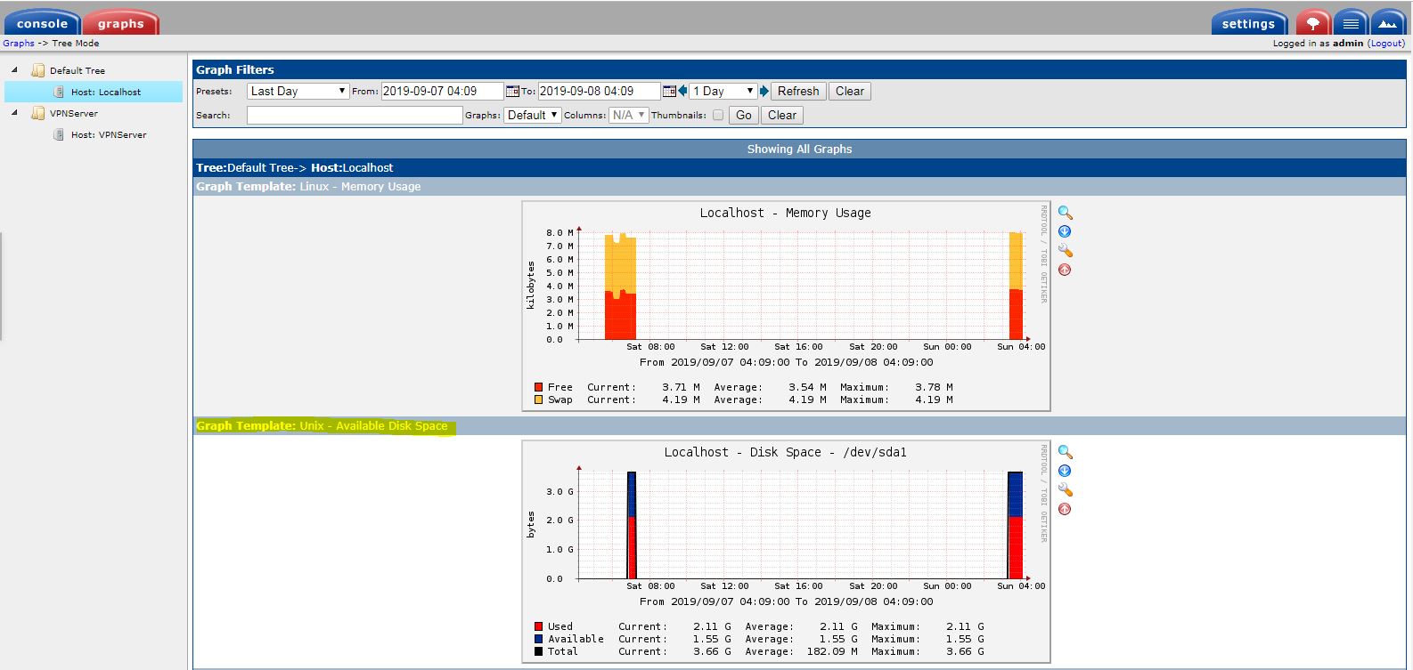Viewport: 1413px width, 670px height.
Task: Click the Go button
Action: pyautogui.click(x=744, y=115)
